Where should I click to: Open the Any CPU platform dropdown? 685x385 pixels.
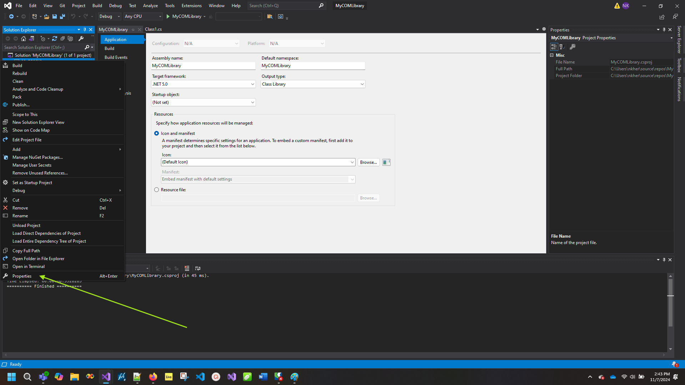[x=143, y=16]
